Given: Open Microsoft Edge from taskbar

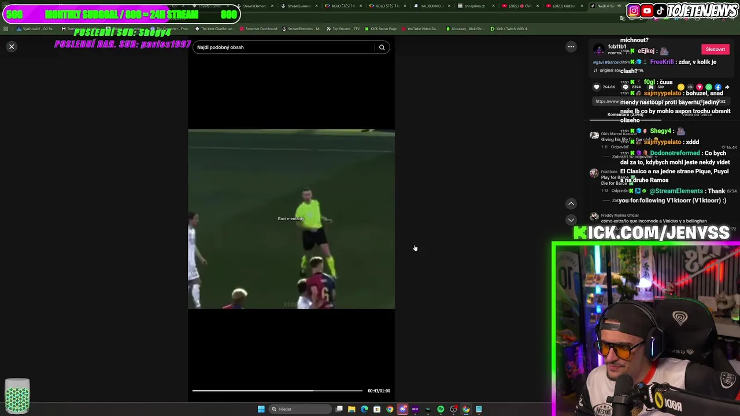Looking at the screenshot, I should (364, 409).
